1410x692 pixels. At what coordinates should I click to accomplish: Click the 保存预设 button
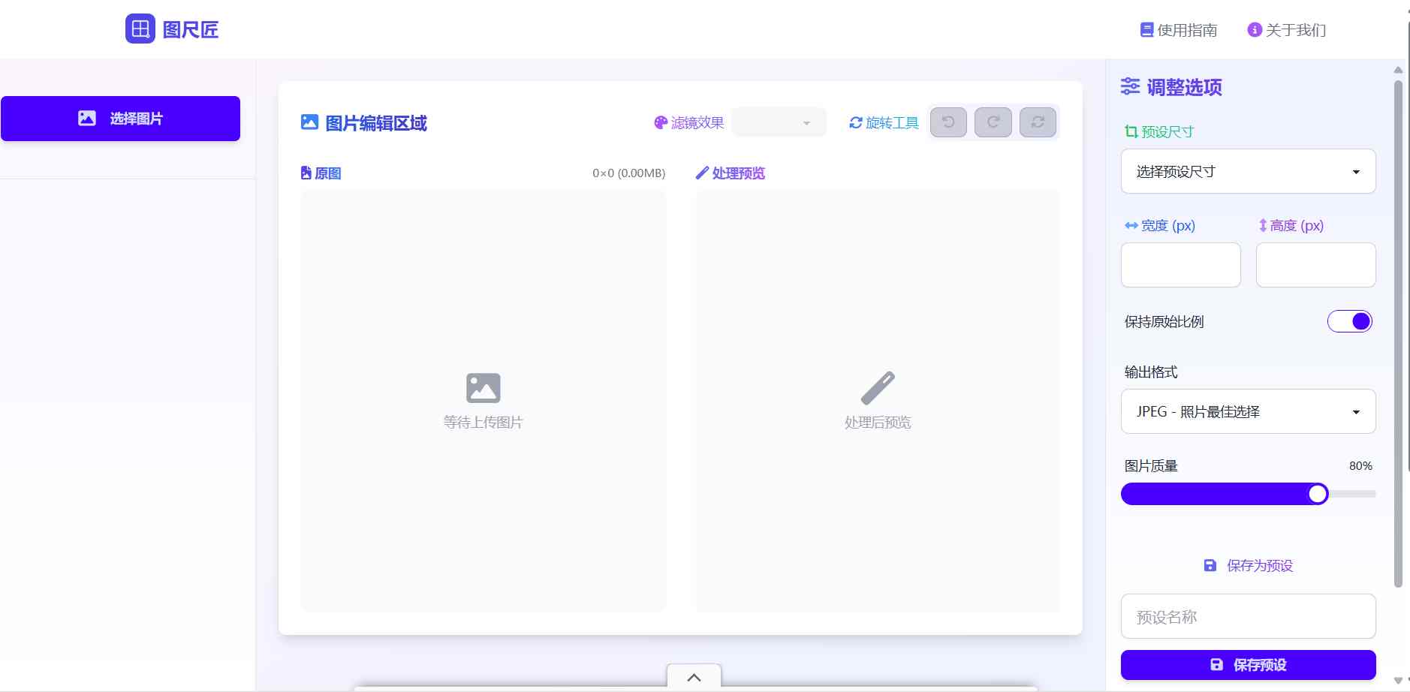1247,664
